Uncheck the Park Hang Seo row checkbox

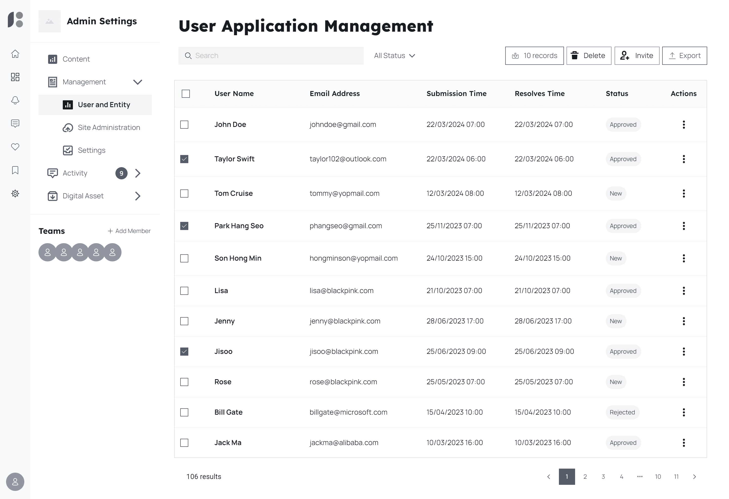(184, 226)
